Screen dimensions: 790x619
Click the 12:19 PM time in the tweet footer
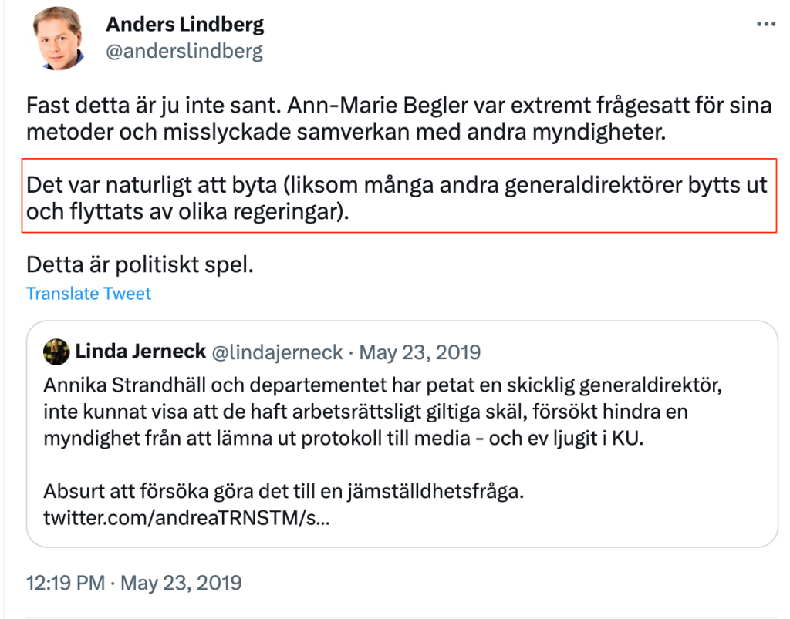[x=65, y=581]
